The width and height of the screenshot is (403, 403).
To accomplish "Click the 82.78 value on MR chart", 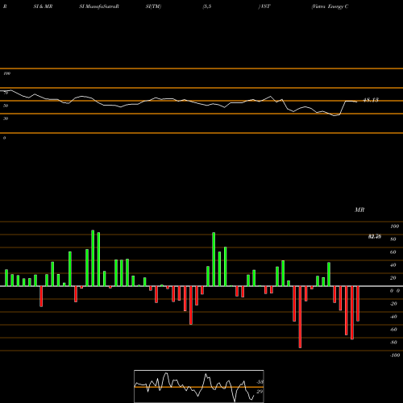I will [x=375, y=236].
